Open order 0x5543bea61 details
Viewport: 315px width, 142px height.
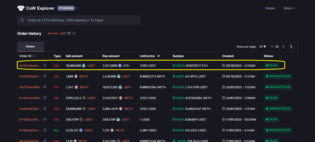[30, 66]
